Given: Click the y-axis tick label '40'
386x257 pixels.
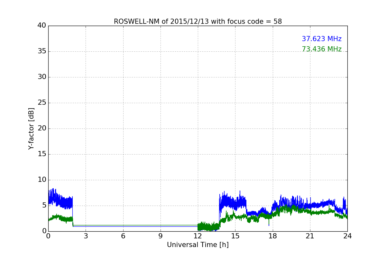Looking at the screenshot, I should (x=42, y=26).
